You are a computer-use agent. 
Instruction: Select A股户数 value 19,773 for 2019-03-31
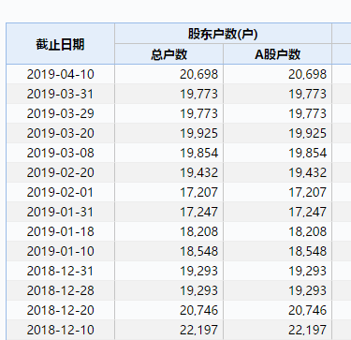(308, 94)
